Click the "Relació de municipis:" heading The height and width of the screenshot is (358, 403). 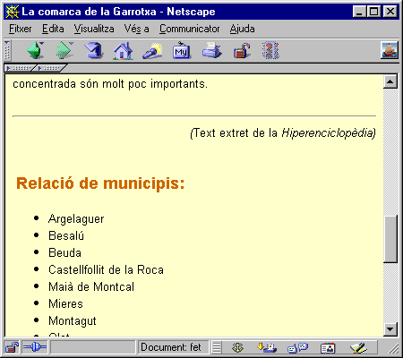[100, 183]
